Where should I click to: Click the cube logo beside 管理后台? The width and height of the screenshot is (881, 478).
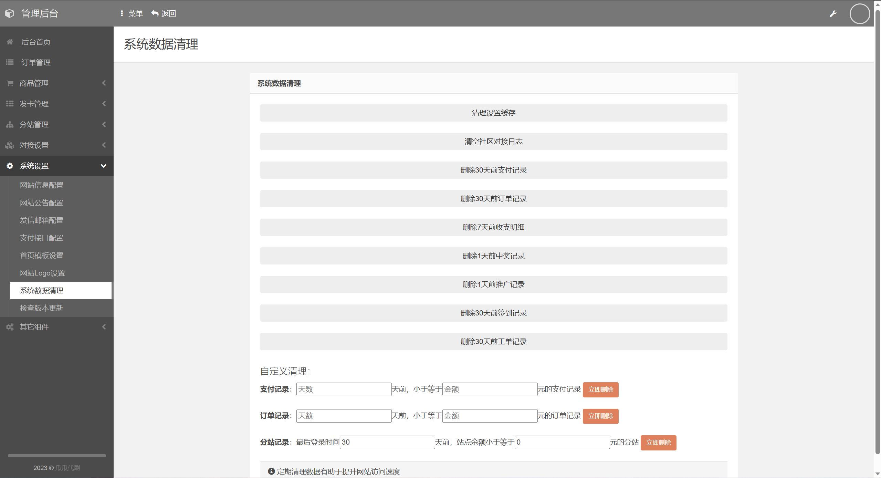point(10,13)
